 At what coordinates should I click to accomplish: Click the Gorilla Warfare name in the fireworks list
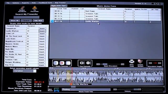(x=12, y=31)
